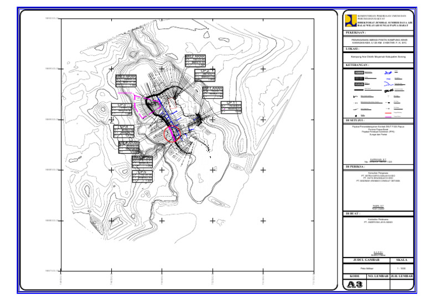Select the "CP.4" coordinate label box
Image resolution: width=425 pixels, height=300 pixels.
pyautogui.click(x=124, y=131)
